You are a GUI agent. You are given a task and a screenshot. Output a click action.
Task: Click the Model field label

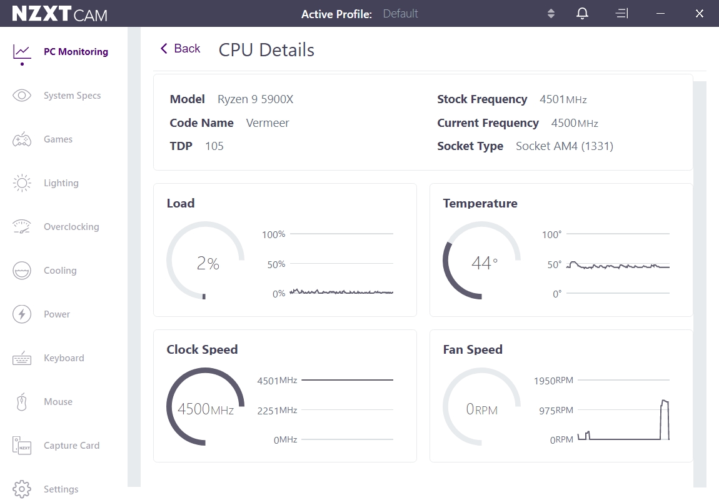click(187, 99)
